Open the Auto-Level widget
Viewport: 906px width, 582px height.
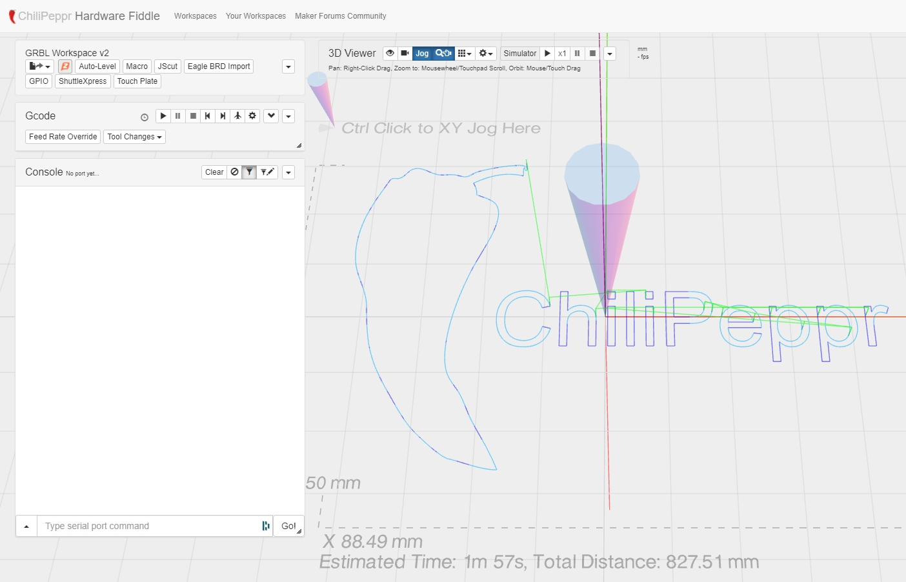[97, 66]
